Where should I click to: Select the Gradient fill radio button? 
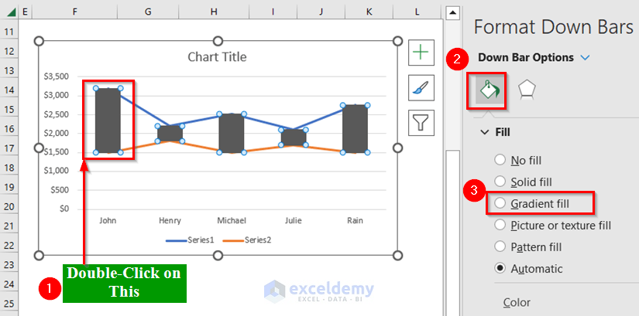tap(500, 203)
